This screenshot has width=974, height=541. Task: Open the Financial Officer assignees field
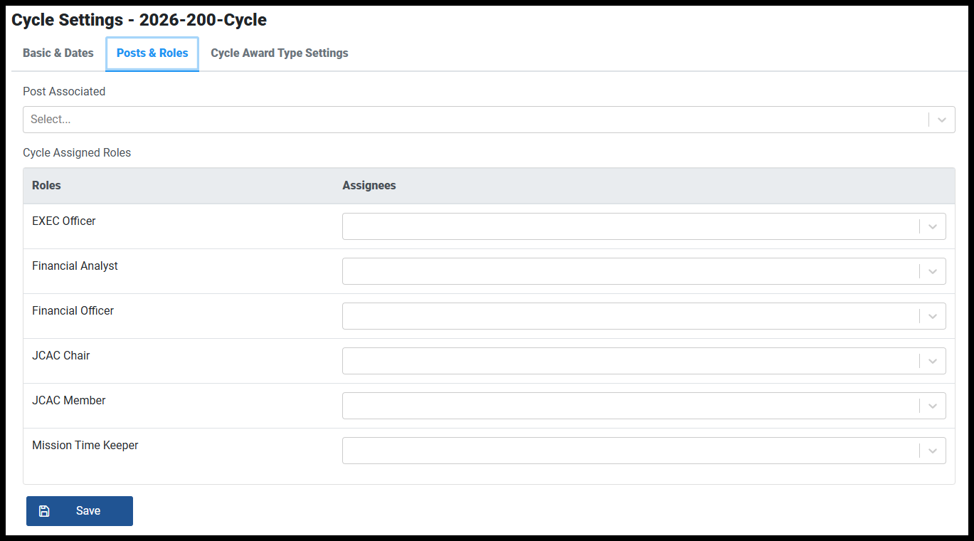point(644,316)
